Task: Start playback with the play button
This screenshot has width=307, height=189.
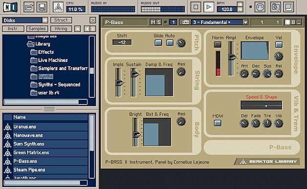Action: (x=209, y=7)
